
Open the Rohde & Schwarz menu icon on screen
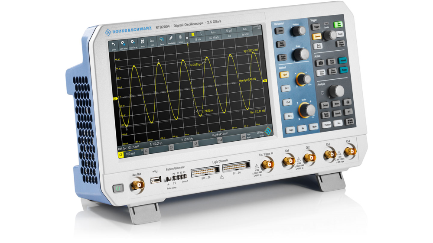(x=267, y=130)
